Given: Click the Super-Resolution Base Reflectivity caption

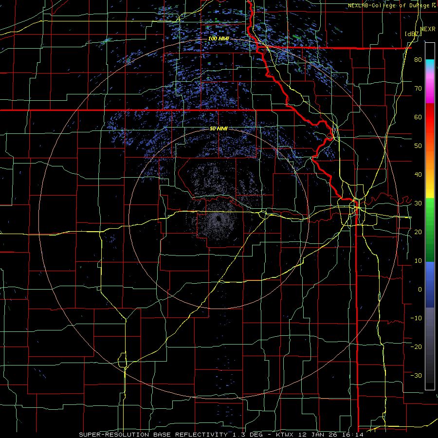Looking at the screenshot, I should point(221,435).
